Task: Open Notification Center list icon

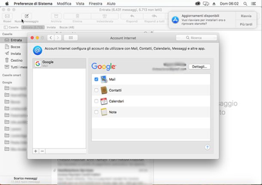Action: click(253, 4)
